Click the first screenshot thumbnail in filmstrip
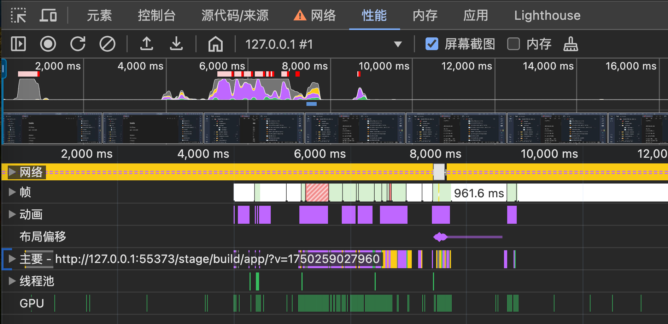 tap(52, 128)
